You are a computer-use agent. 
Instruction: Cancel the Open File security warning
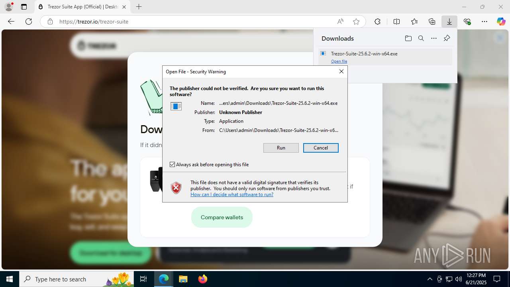(321, 148)
